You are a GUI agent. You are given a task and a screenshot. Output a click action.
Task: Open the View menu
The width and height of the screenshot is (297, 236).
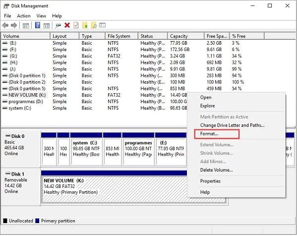pos(41,16)
